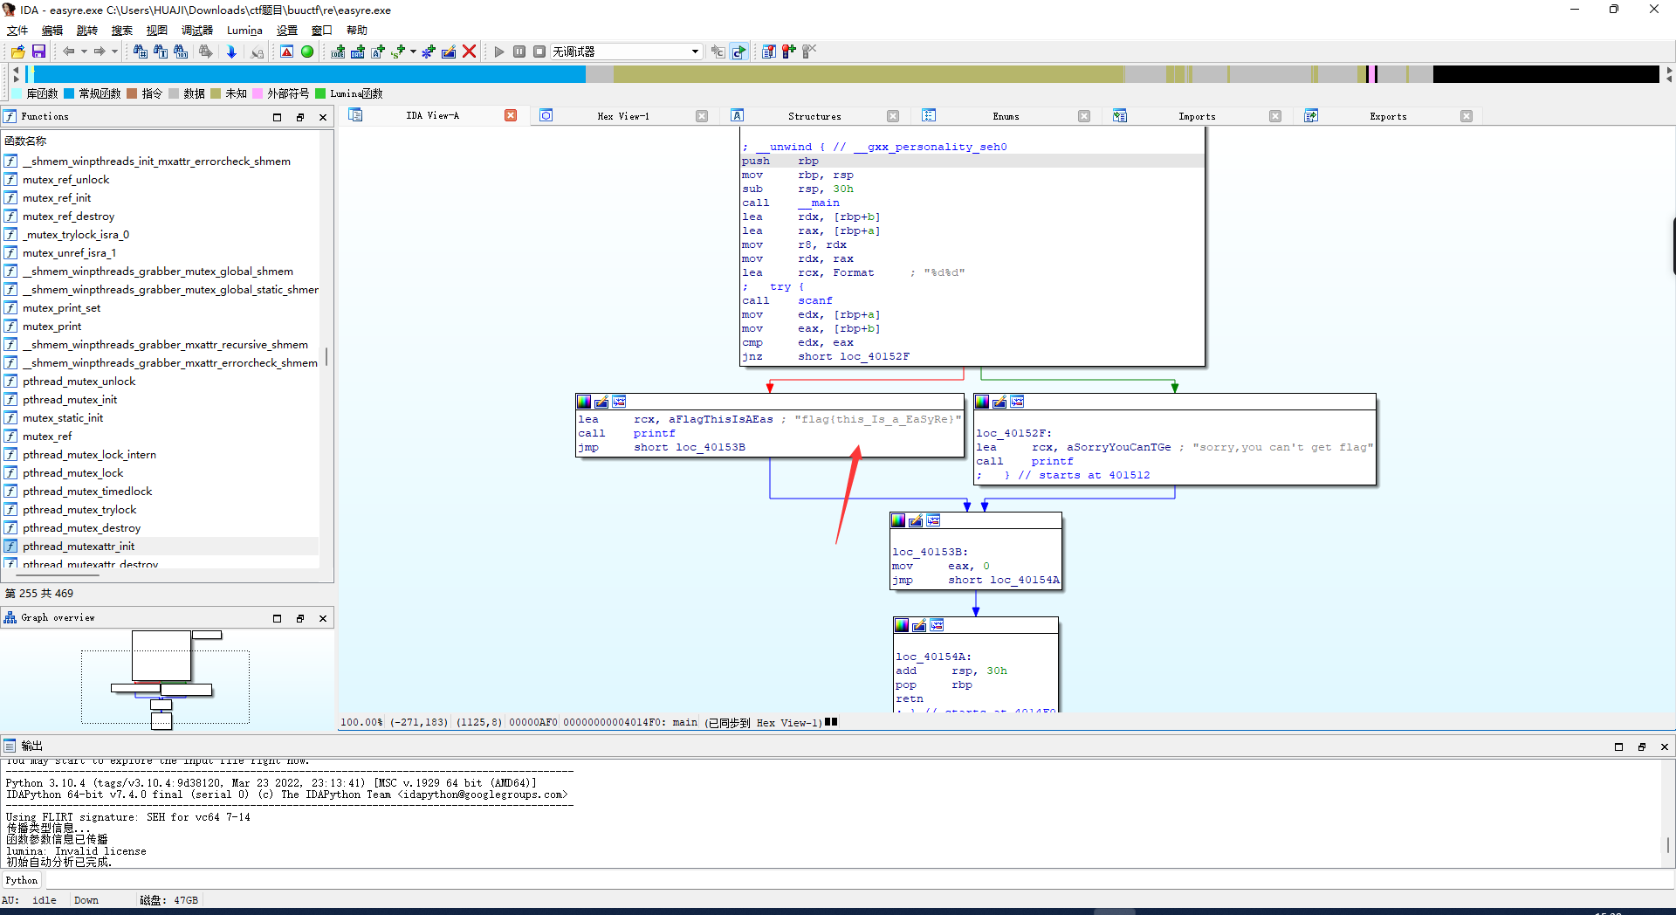Click the blue asterisk toolbar icon
1676x915 pixels.
[429, 52]
